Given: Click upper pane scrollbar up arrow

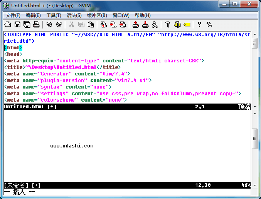Looking at the screenshot, I should 254,34.
